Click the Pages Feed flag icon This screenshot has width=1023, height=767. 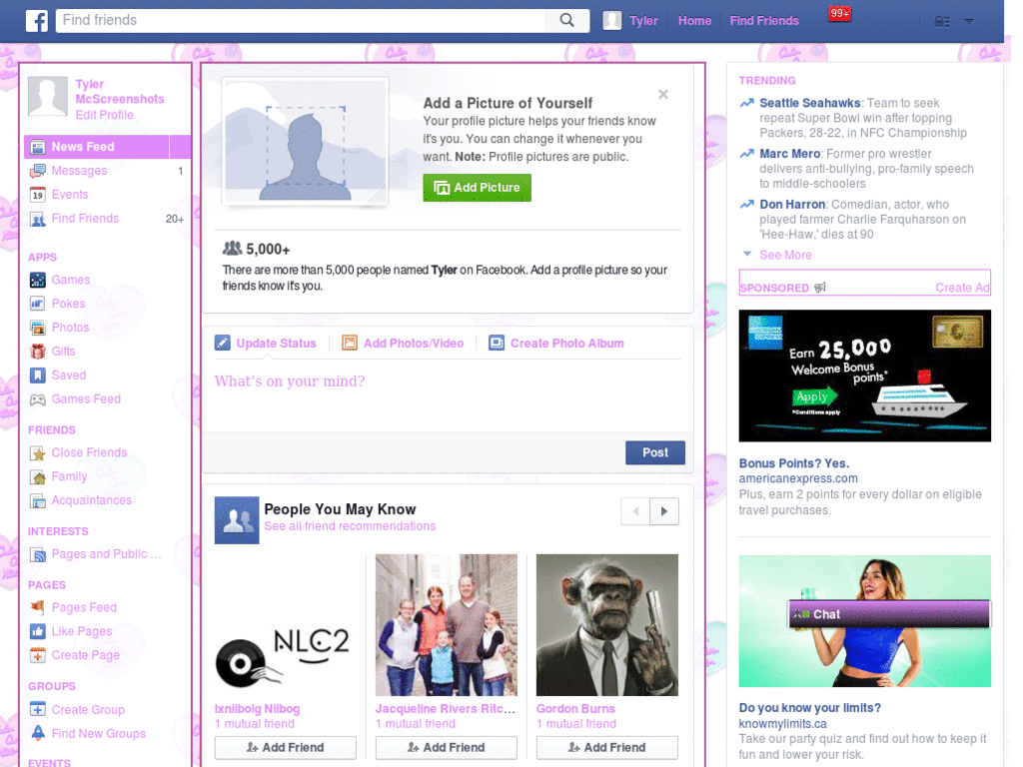(x=38, y=608)
